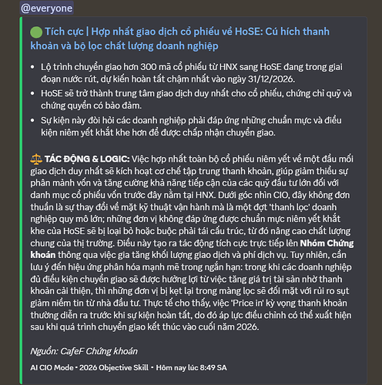Screen dimensions: 382x385
Task: Select the bullet about HoSE trung tâm giao dịch
Action: [196, 99]
